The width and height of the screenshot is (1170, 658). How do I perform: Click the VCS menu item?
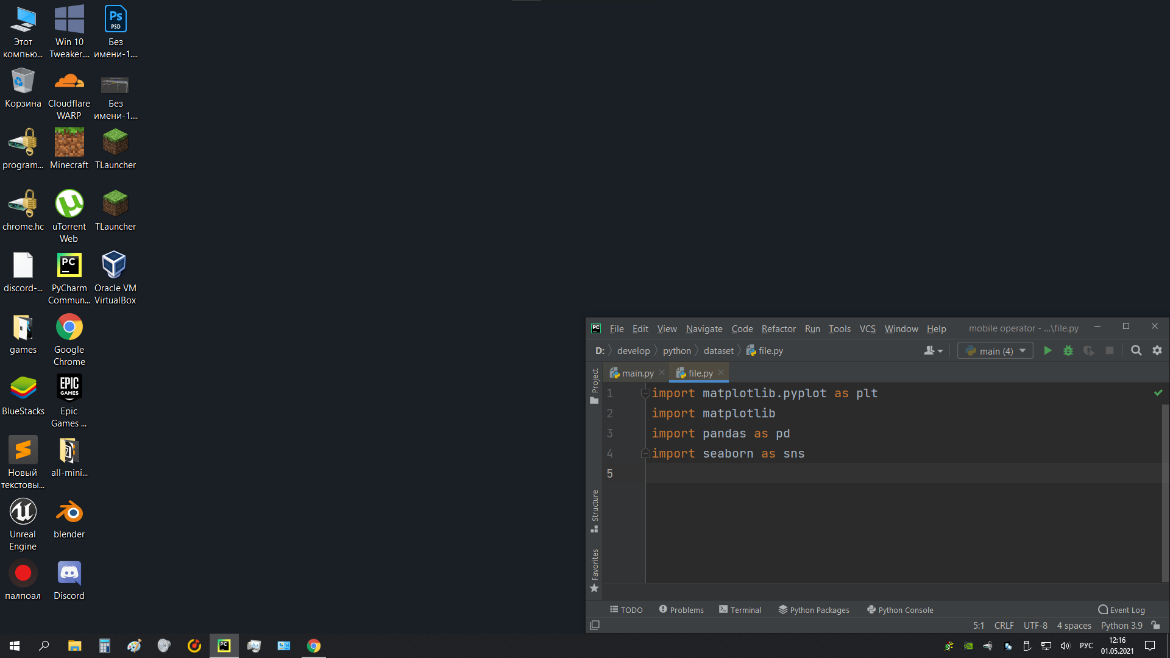[x=867, y=328]
